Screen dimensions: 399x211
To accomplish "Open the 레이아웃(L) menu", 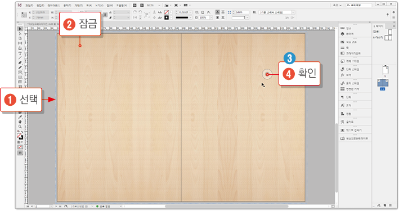I will [x=53, y=5].
